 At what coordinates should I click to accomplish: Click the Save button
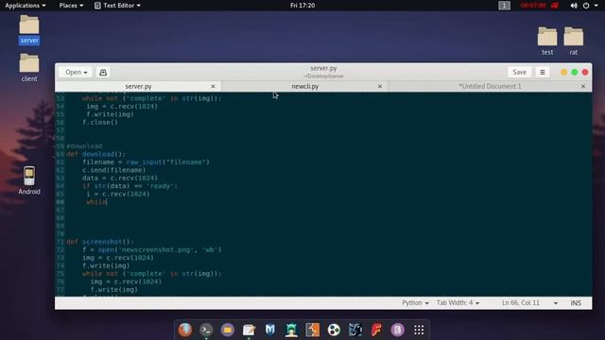(519, 72)
